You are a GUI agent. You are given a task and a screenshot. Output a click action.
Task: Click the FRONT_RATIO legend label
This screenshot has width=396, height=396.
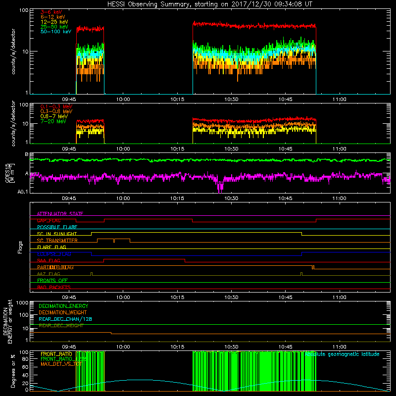[56, 354]
